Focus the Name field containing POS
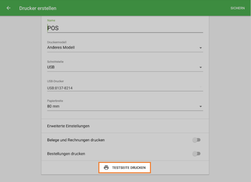Viewport: 251px width, 182px height. pyautogui.click(x=124, y=28)
